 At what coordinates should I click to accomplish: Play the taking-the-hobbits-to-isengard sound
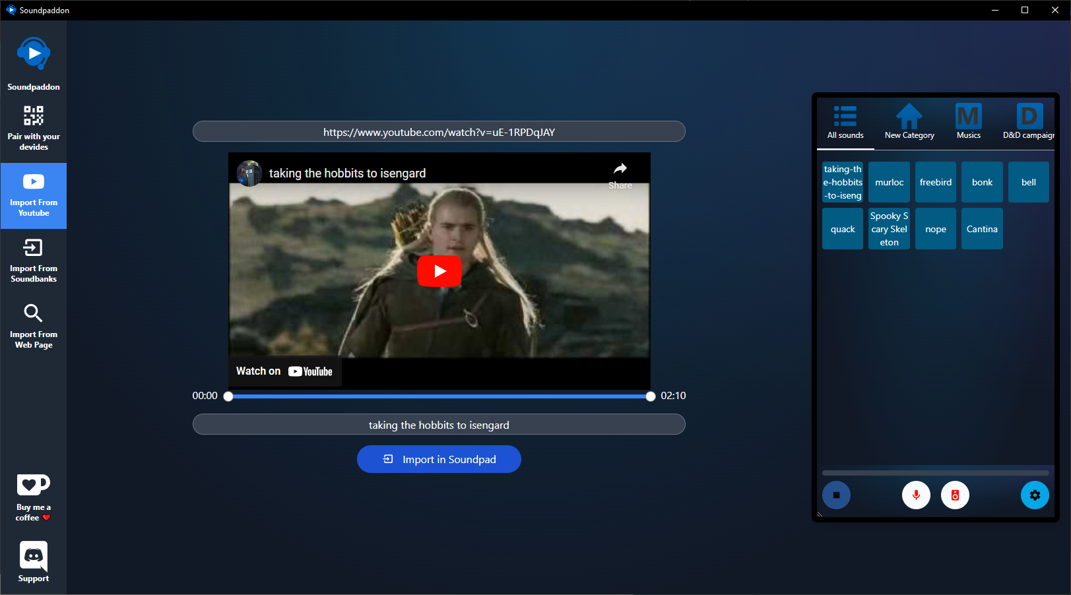[843, 182]
